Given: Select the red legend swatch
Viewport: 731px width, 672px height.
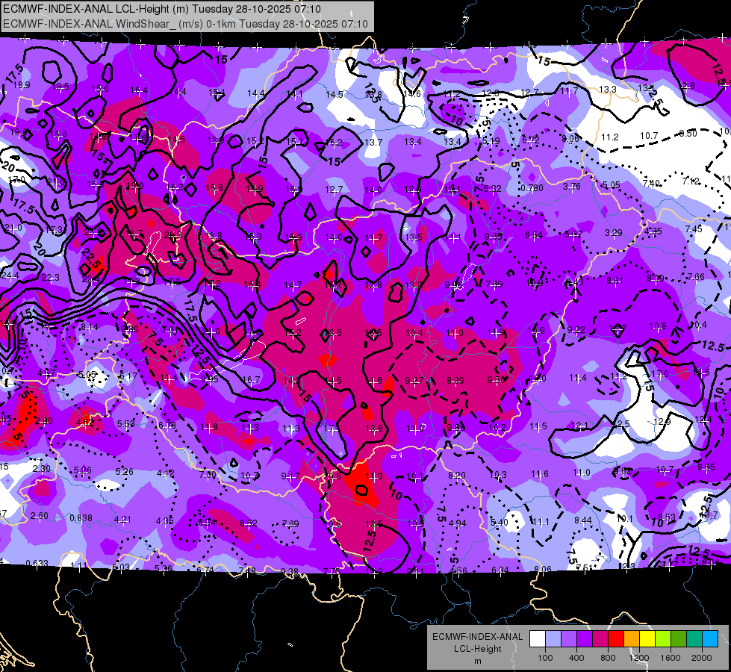Looking at the screenshot, I should pyautogui.click(x=616, y=639).
